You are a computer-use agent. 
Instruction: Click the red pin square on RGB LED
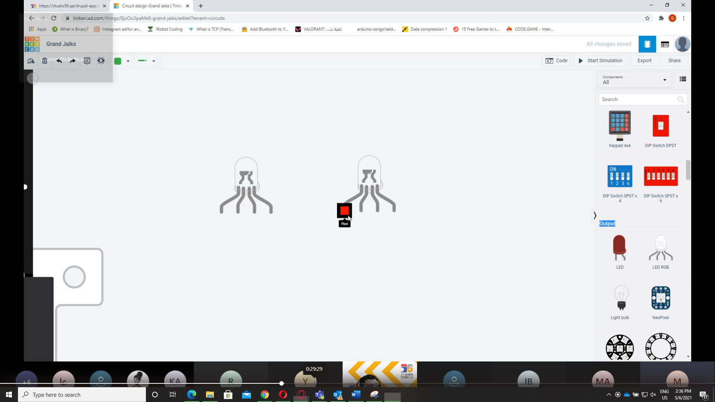[x=344, y=210]
